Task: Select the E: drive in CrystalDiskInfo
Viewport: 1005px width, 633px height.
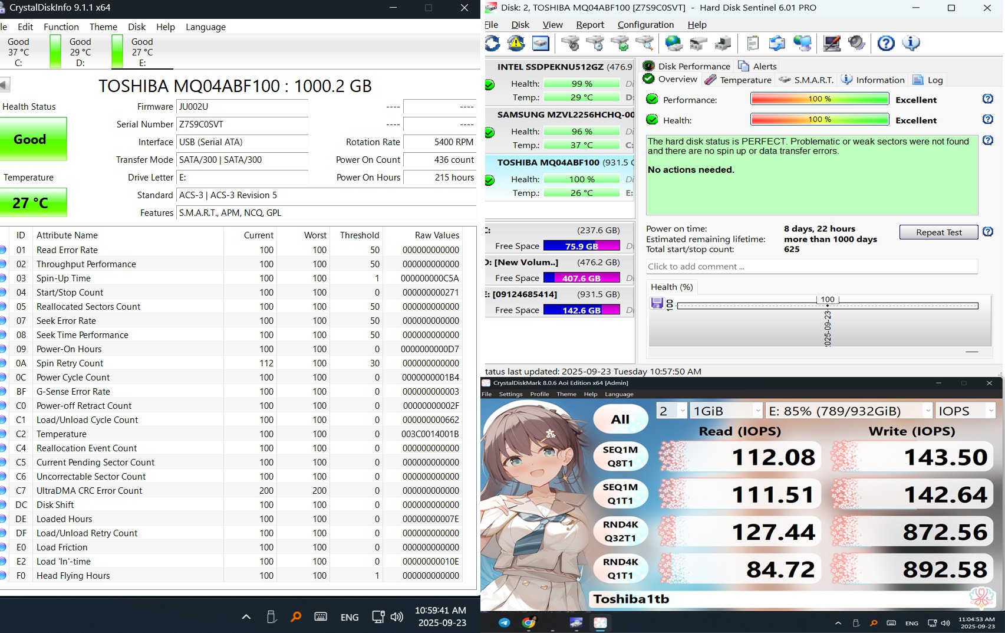Action: pos(142,52)
